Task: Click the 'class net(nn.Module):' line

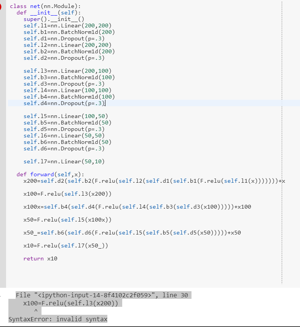Action: click(x=45, y=6)
